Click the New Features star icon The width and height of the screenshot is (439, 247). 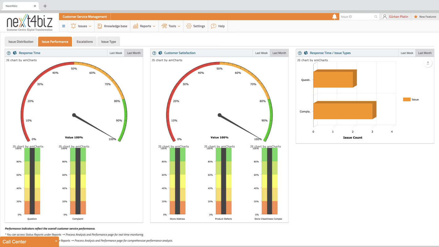416,17
